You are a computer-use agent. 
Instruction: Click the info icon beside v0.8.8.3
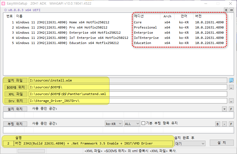5,10
